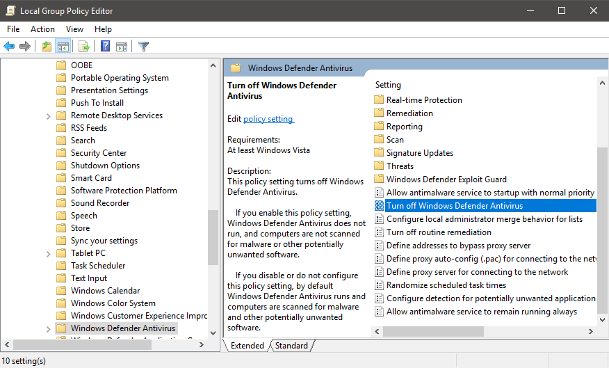
Task: Toggle the Show/Hide Action Pane icon
Action: click(x=122, y=47)
